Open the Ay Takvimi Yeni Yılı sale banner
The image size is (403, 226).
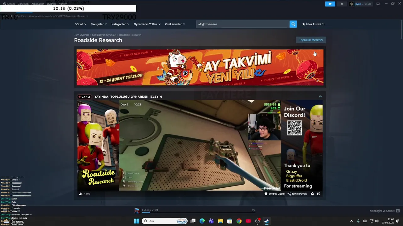200,67
